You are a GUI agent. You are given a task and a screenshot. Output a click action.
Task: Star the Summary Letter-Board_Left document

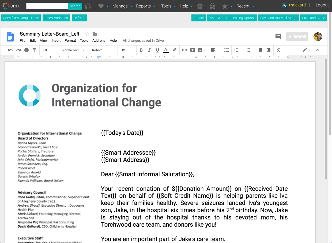(87, 34)
